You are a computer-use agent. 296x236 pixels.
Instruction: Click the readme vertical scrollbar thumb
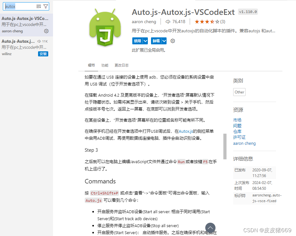[x=225, y=146]
